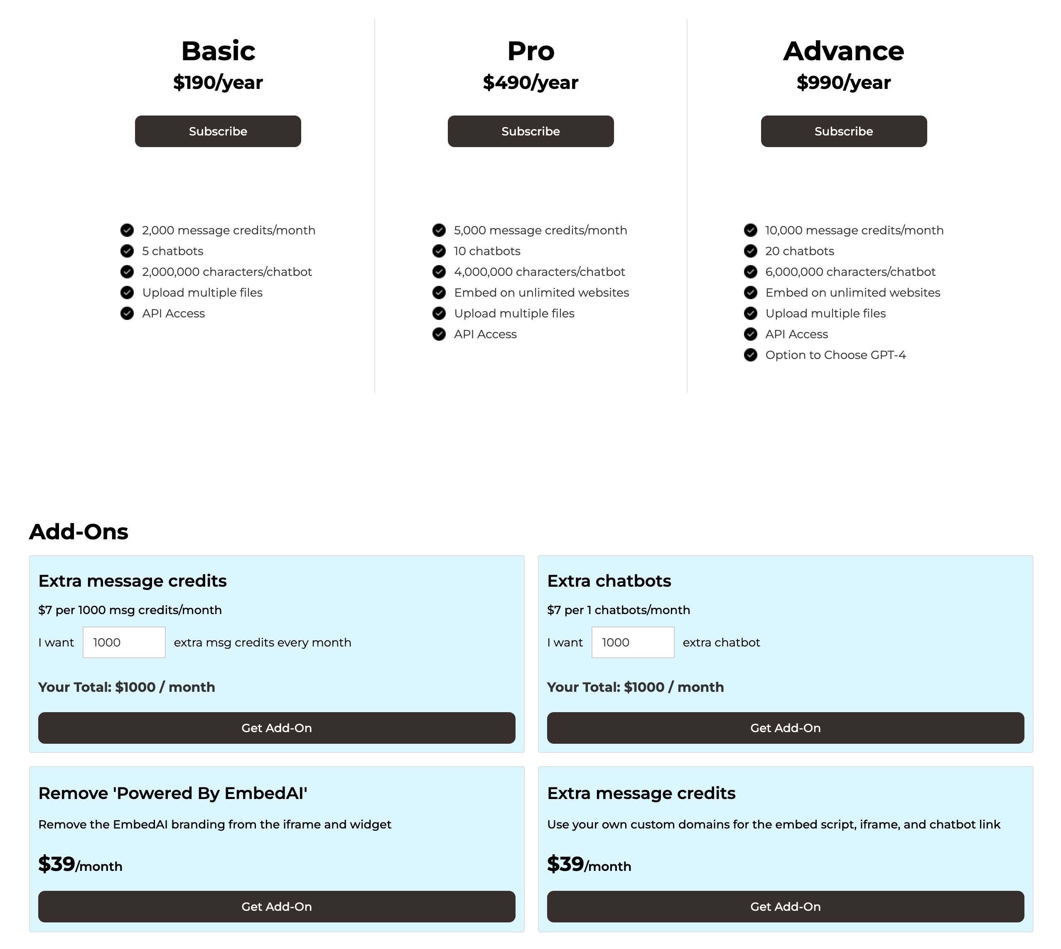
Task: Click checkmark icon next to Option to Choose GPT-4
Action: pyautogui.click(x=752, y=354)
